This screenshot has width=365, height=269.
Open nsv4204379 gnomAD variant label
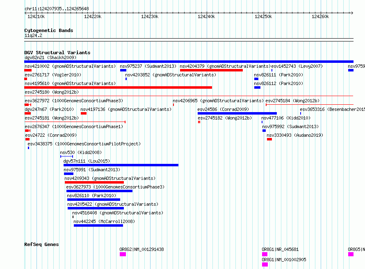click(x=225, y=66)
